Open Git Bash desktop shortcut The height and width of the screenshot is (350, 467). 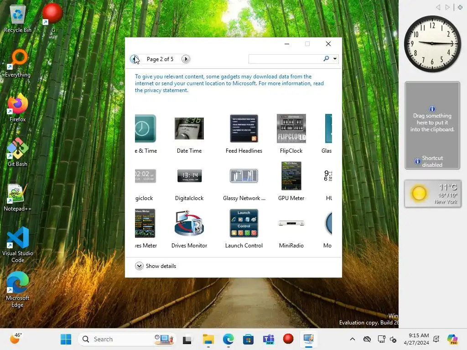18,152
